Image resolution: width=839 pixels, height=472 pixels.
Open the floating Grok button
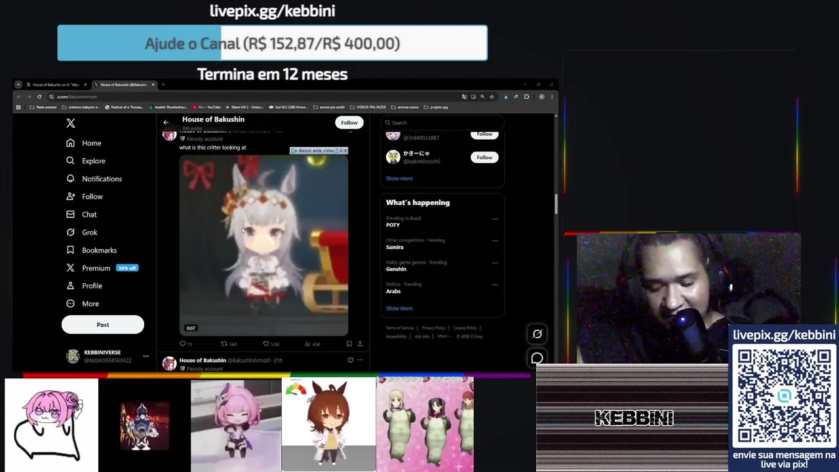(x=537, y=334)
